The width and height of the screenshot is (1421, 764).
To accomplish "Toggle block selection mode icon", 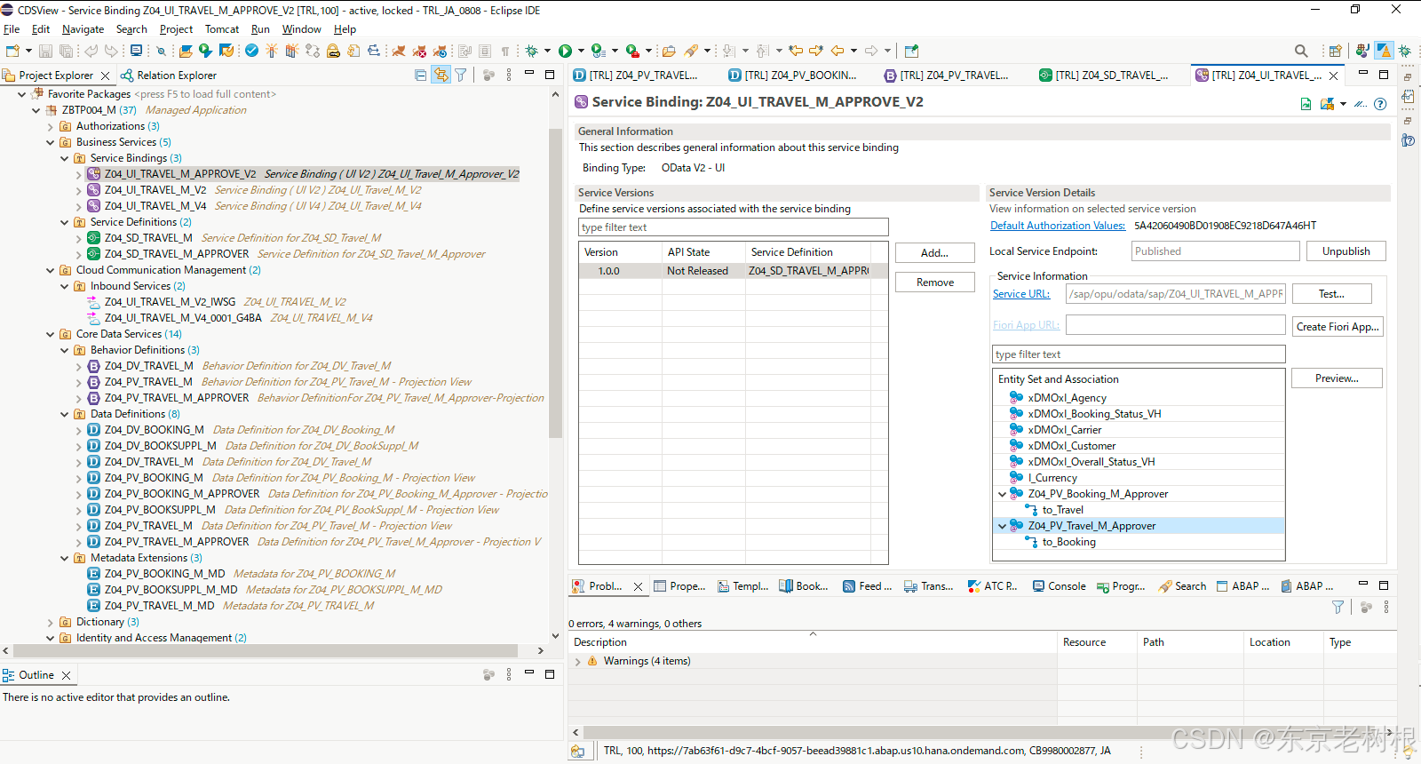I will (484, 51).
